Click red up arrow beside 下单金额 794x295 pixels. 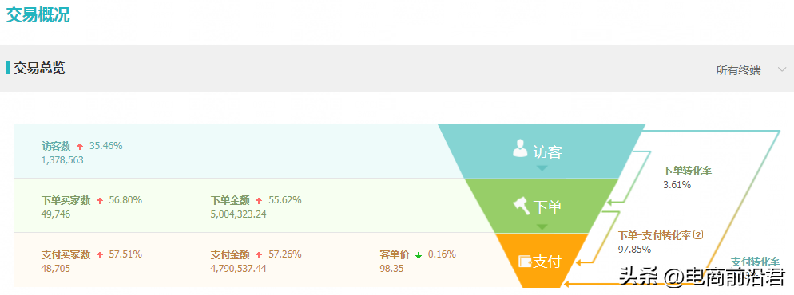coord(260,201)
